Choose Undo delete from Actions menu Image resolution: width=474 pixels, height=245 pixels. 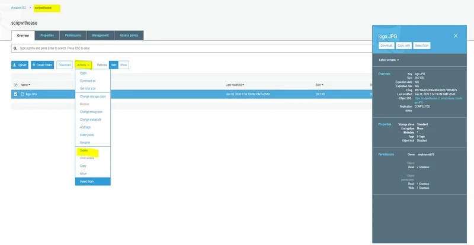coord(87,158)
